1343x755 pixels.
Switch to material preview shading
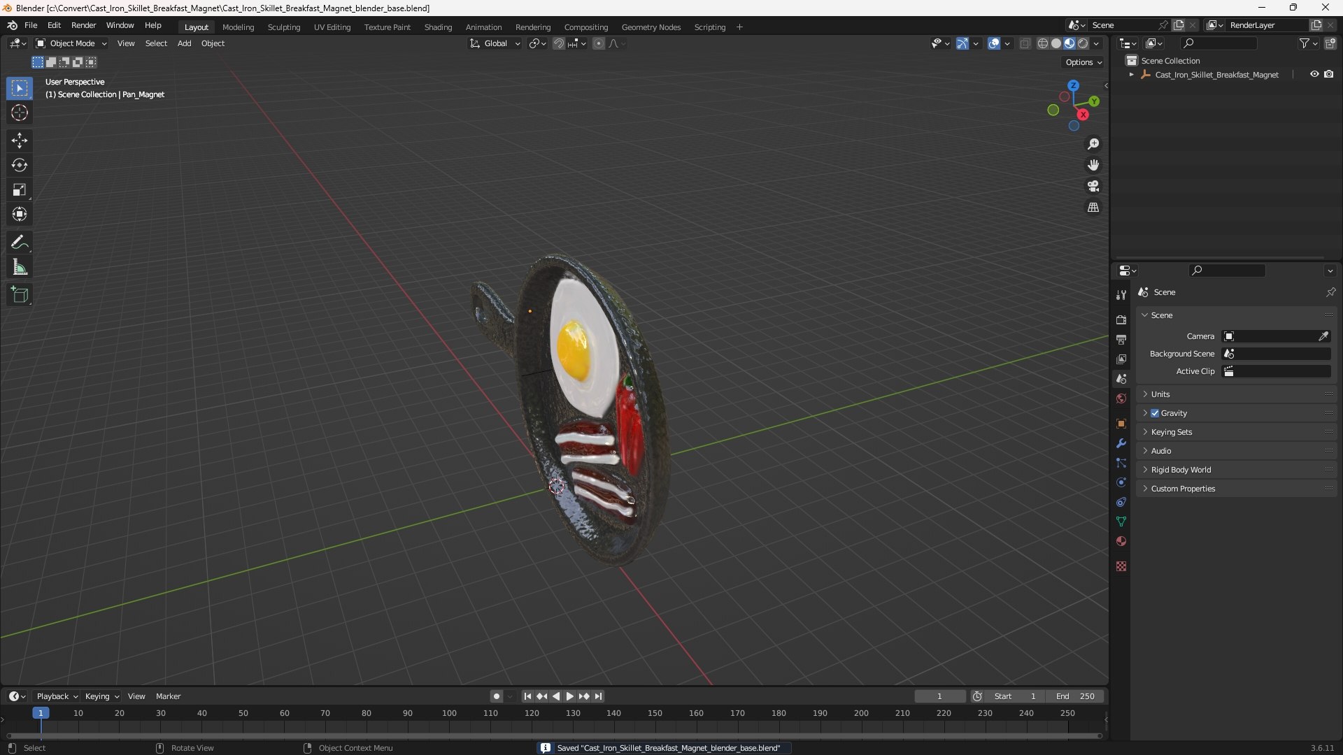(x=1070, y=43)
